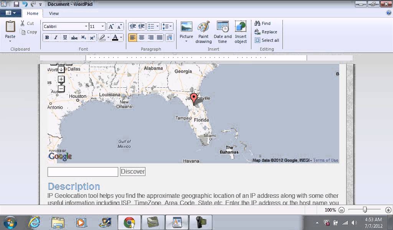The width and height of the screenshot is (393, 230).
Task: Toggle italic formatting
Action: point(56,38)
